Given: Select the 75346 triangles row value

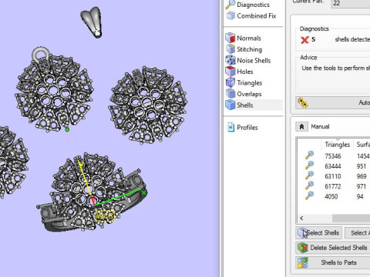Looking at the screenshot, I should [x=333, y=156].
